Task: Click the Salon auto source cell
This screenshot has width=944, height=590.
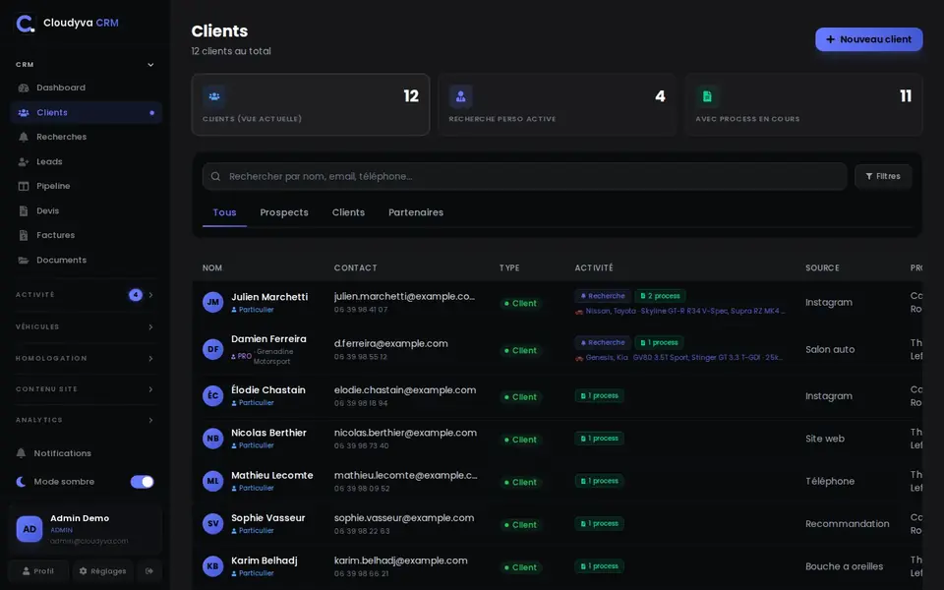Action: (830, 349)
